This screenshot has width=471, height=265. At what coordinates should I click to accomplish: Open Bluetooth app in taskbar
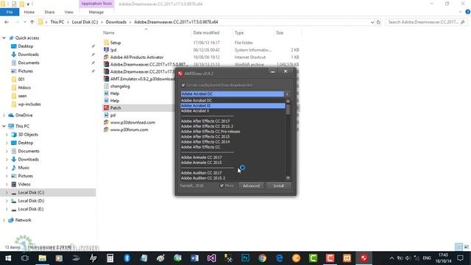tap(127, 258)
